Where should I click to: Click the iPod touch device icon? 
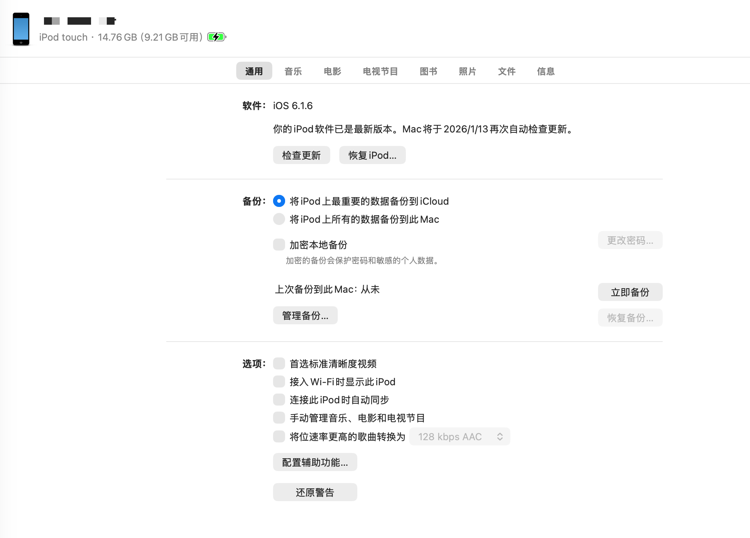point(21,29)
